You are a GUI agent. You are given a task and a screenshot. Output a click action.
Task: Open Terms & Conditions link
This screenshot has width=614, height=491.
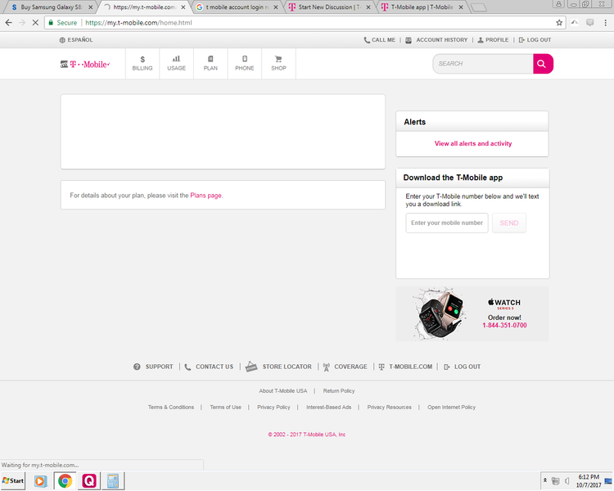point(171,408)
